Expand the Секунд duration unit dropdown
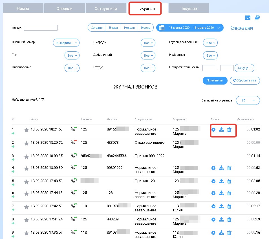Screen dimensions: 269x239 pos(244,68)
